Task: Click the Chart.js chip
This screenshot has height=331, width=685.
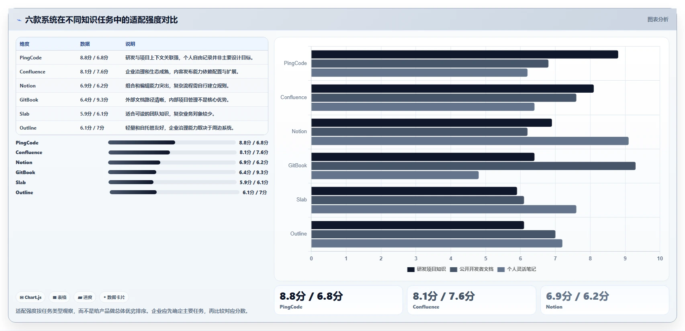Action: 31,297
